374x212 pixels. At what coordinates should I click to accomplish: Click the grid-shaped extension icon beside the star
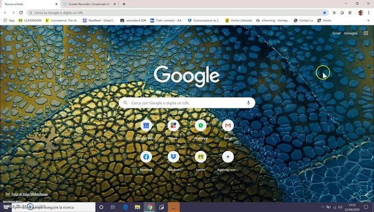pos(334,13)
